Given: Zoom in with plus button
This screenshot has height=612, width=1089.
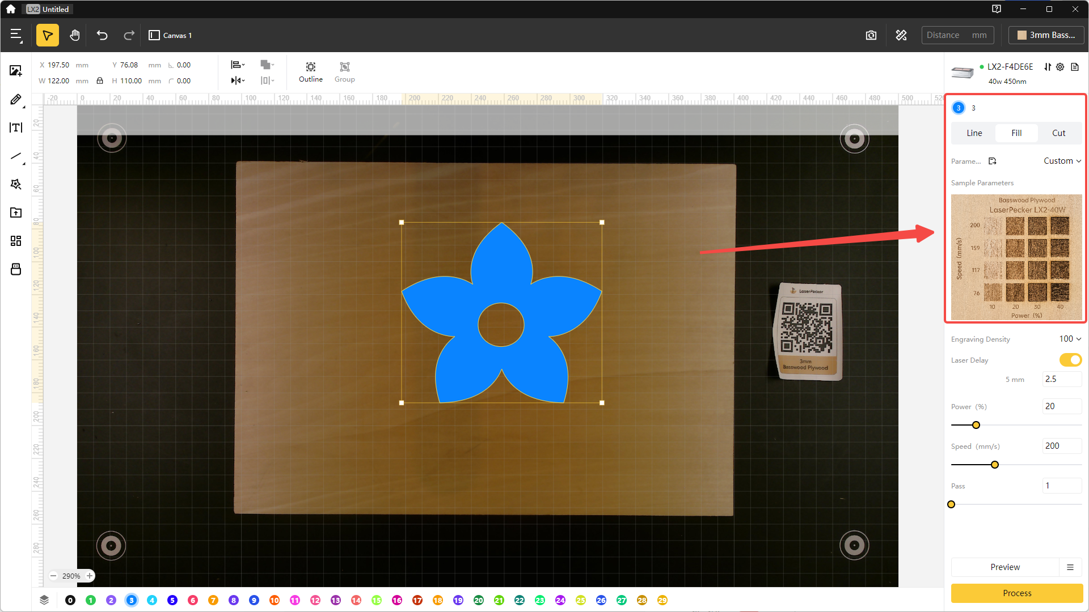Looking at the screenshot, I should [89, 576].
